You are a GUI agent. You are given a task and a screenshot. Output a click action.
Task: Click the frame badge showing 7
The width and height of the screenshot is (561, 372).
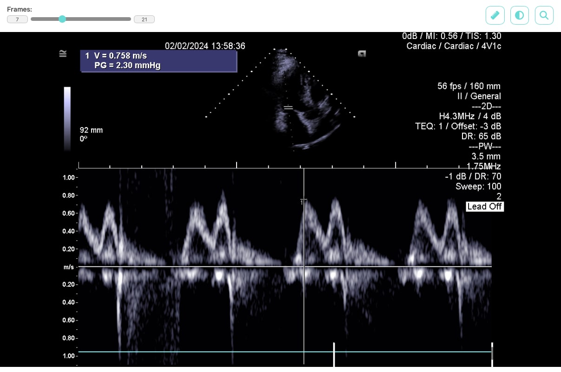click(x=17, y=19)
